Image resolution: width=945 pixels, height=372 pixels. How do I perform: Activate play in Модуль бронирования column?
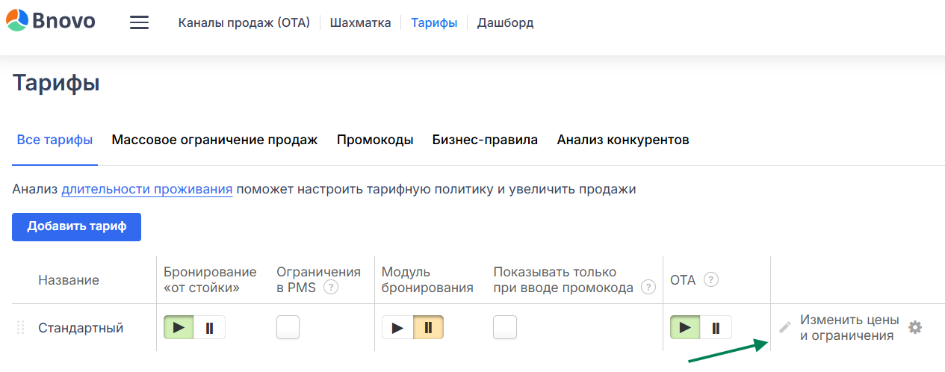click(x=397, y=327)
